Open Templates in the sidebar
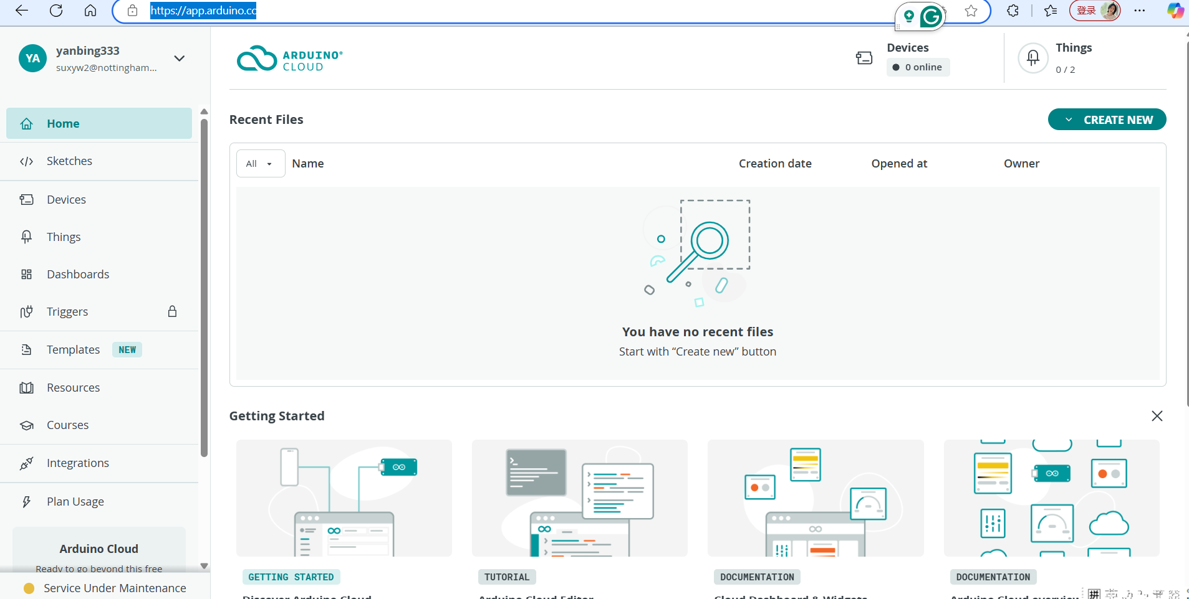The width and height of the screenshot is (1189, 599). pyautogui.click(x=99, y=350)
